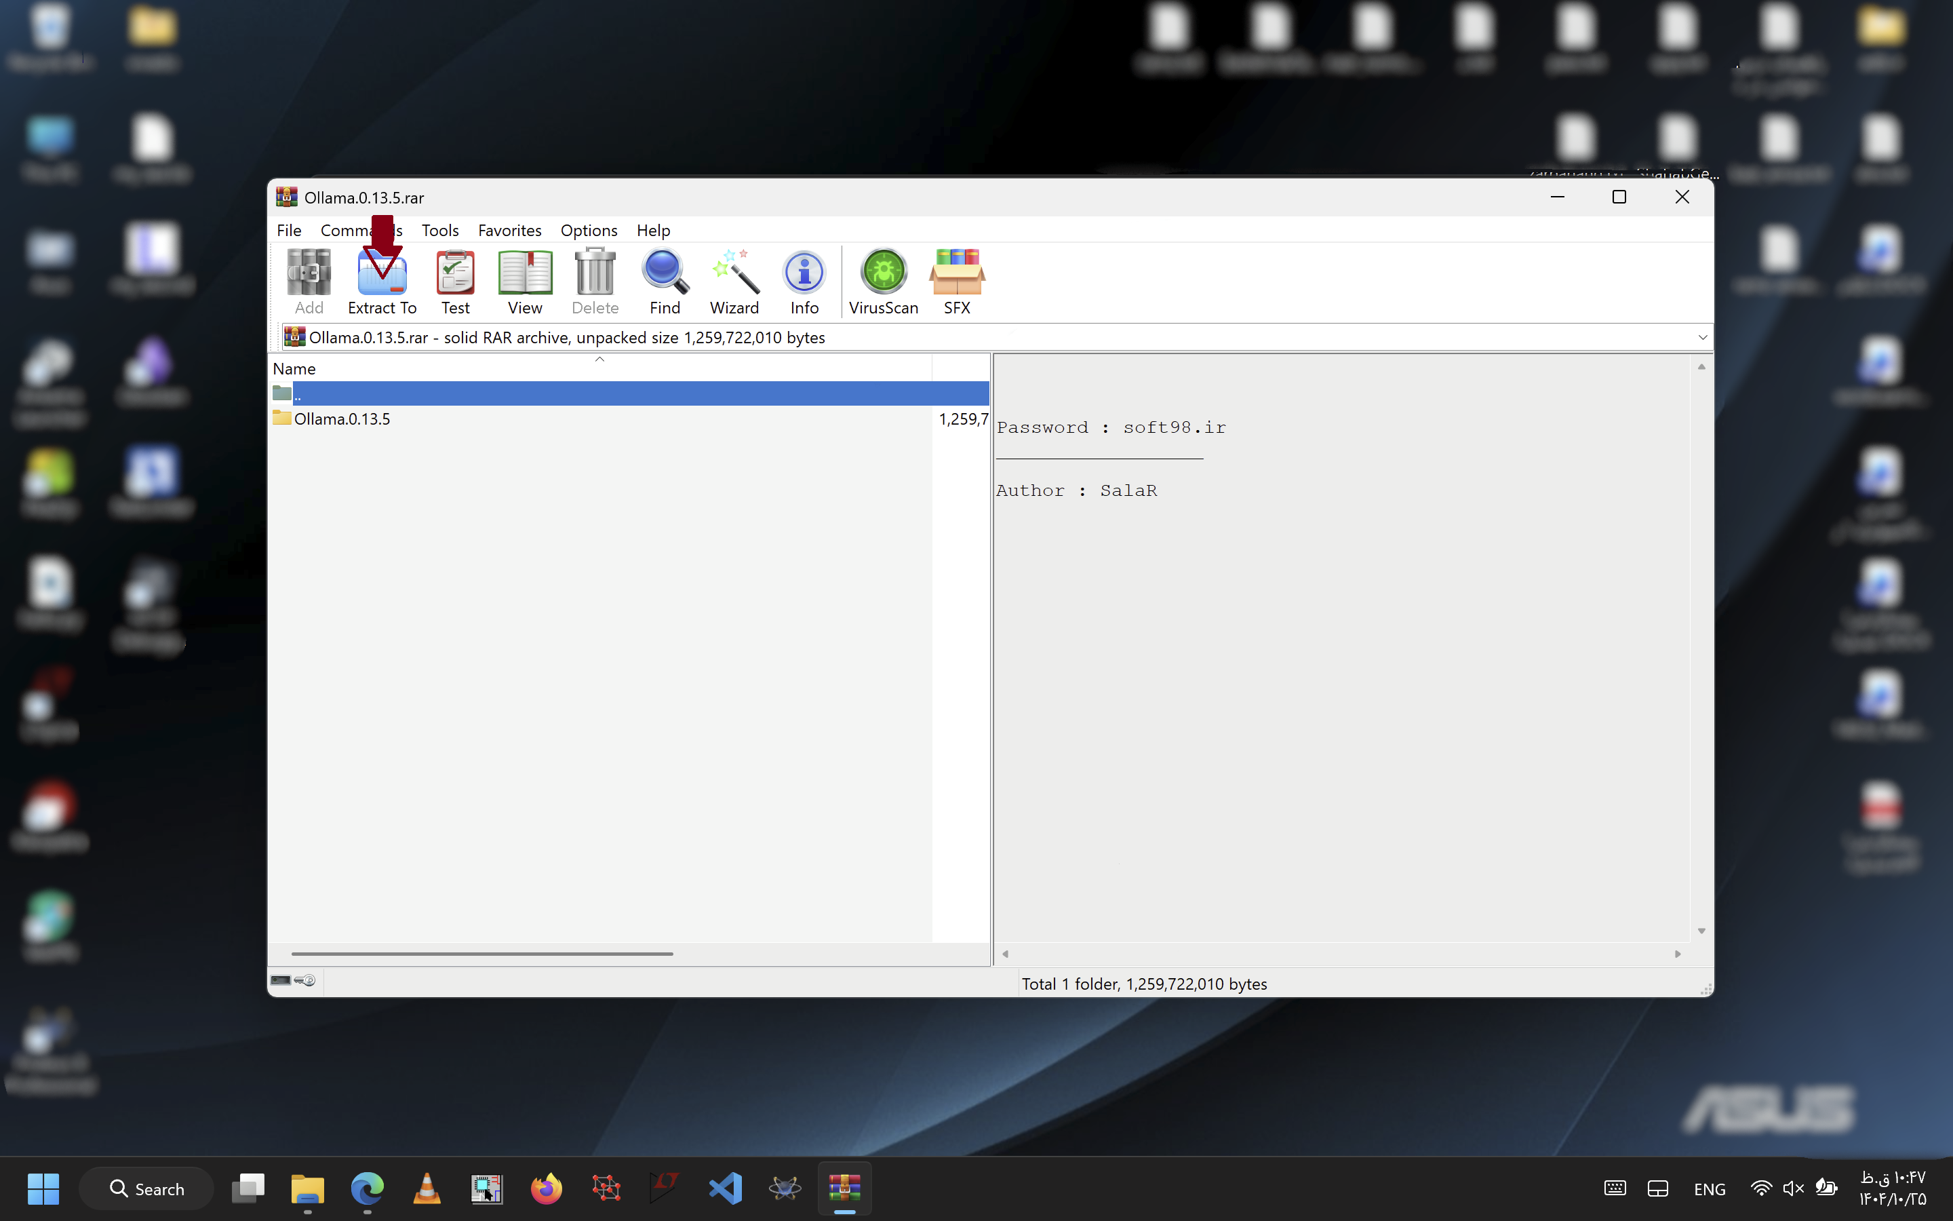Click the disk and key status icon
The image size is (1953, 1221).
293,980
